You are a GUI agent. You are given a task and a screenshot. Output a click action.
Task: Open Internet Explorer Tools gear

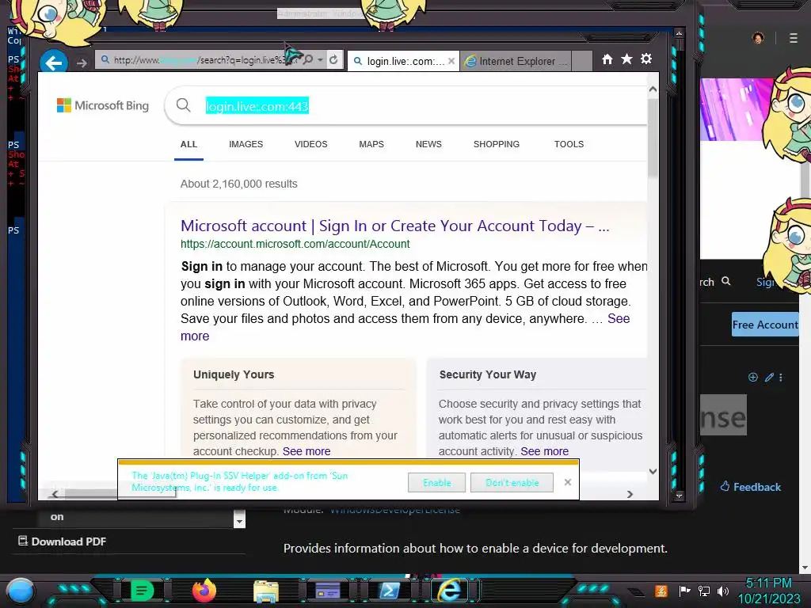(x=646, y=59)
